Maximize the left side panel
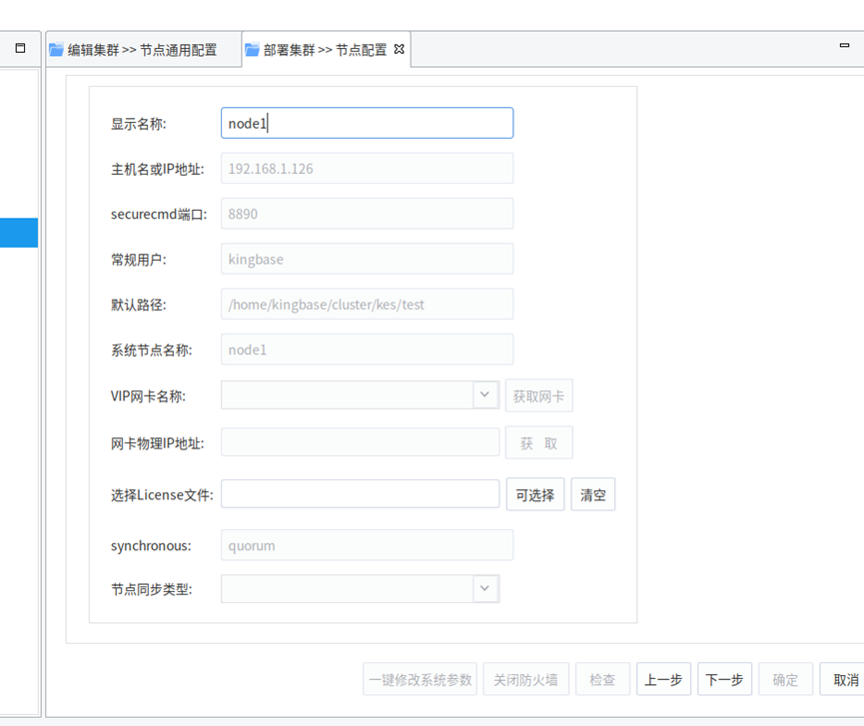This screenshot has width=864, height=726. (x=20, y=48)
